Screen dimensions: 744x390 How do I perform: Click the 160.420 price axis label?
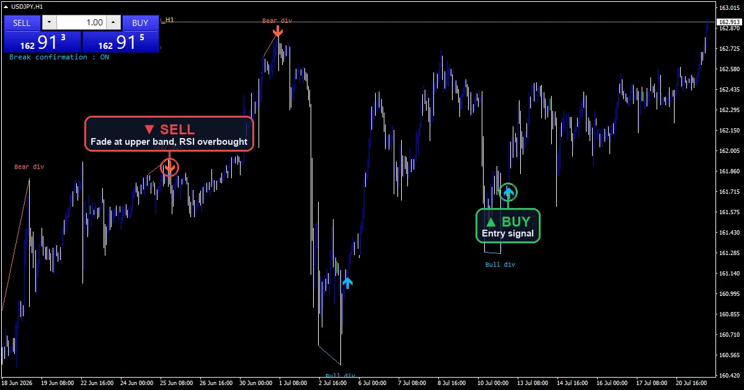729,376
